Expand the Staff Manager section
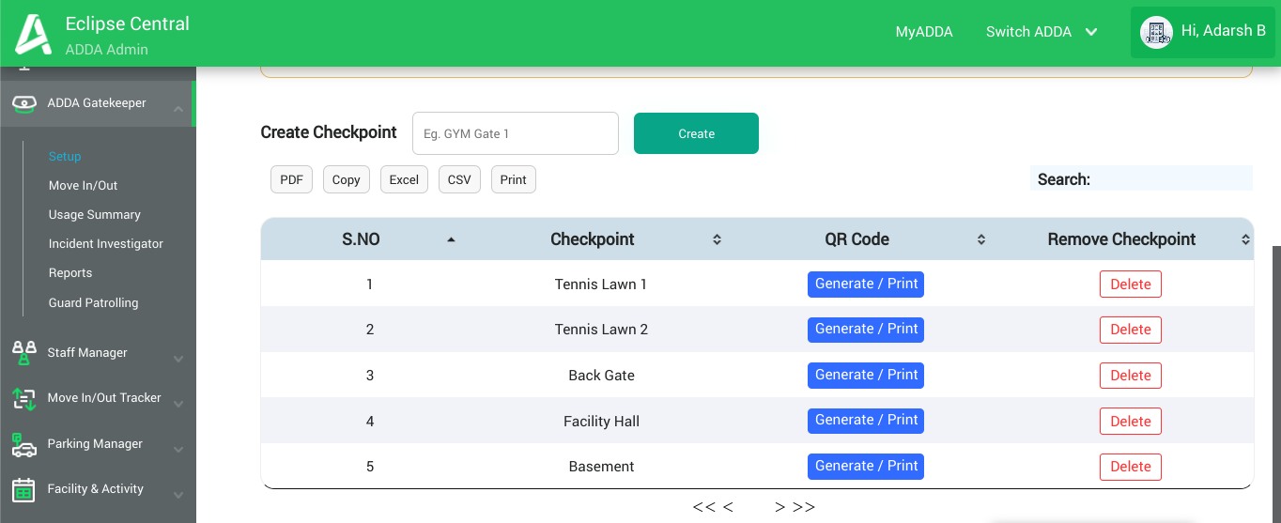 178,359
